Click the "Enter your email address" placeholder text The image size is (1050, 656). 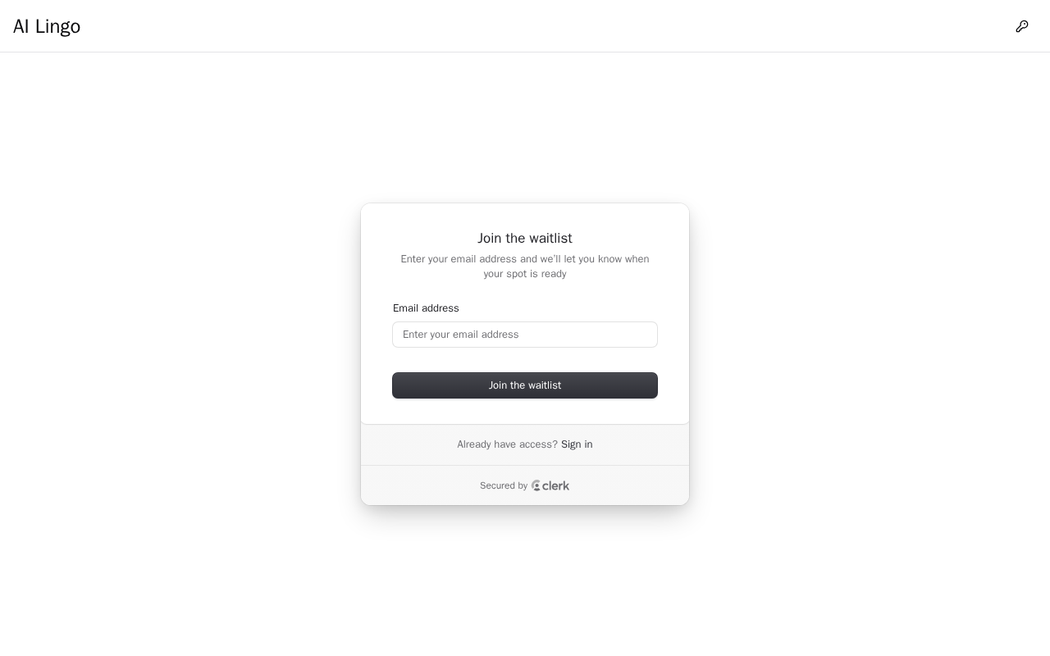click(461, 335)
